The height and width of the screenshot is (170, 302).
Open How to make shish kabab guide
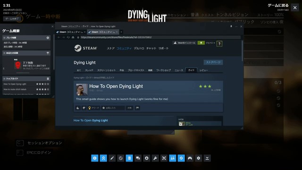point(15,89)
